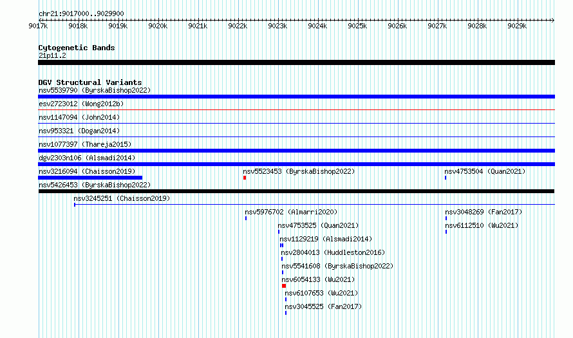The height and width of the screenshot is (338, 573).
Task: Select nsv6107653 (Wu2021) label
Action: pos(321,293)
